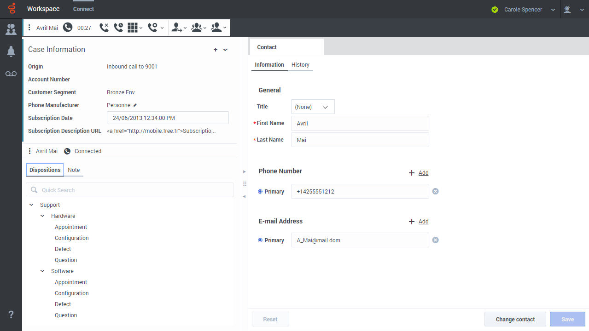Click the End Call phone icon
The height and width of the screenshot is (331, 589).
point(104,28)
